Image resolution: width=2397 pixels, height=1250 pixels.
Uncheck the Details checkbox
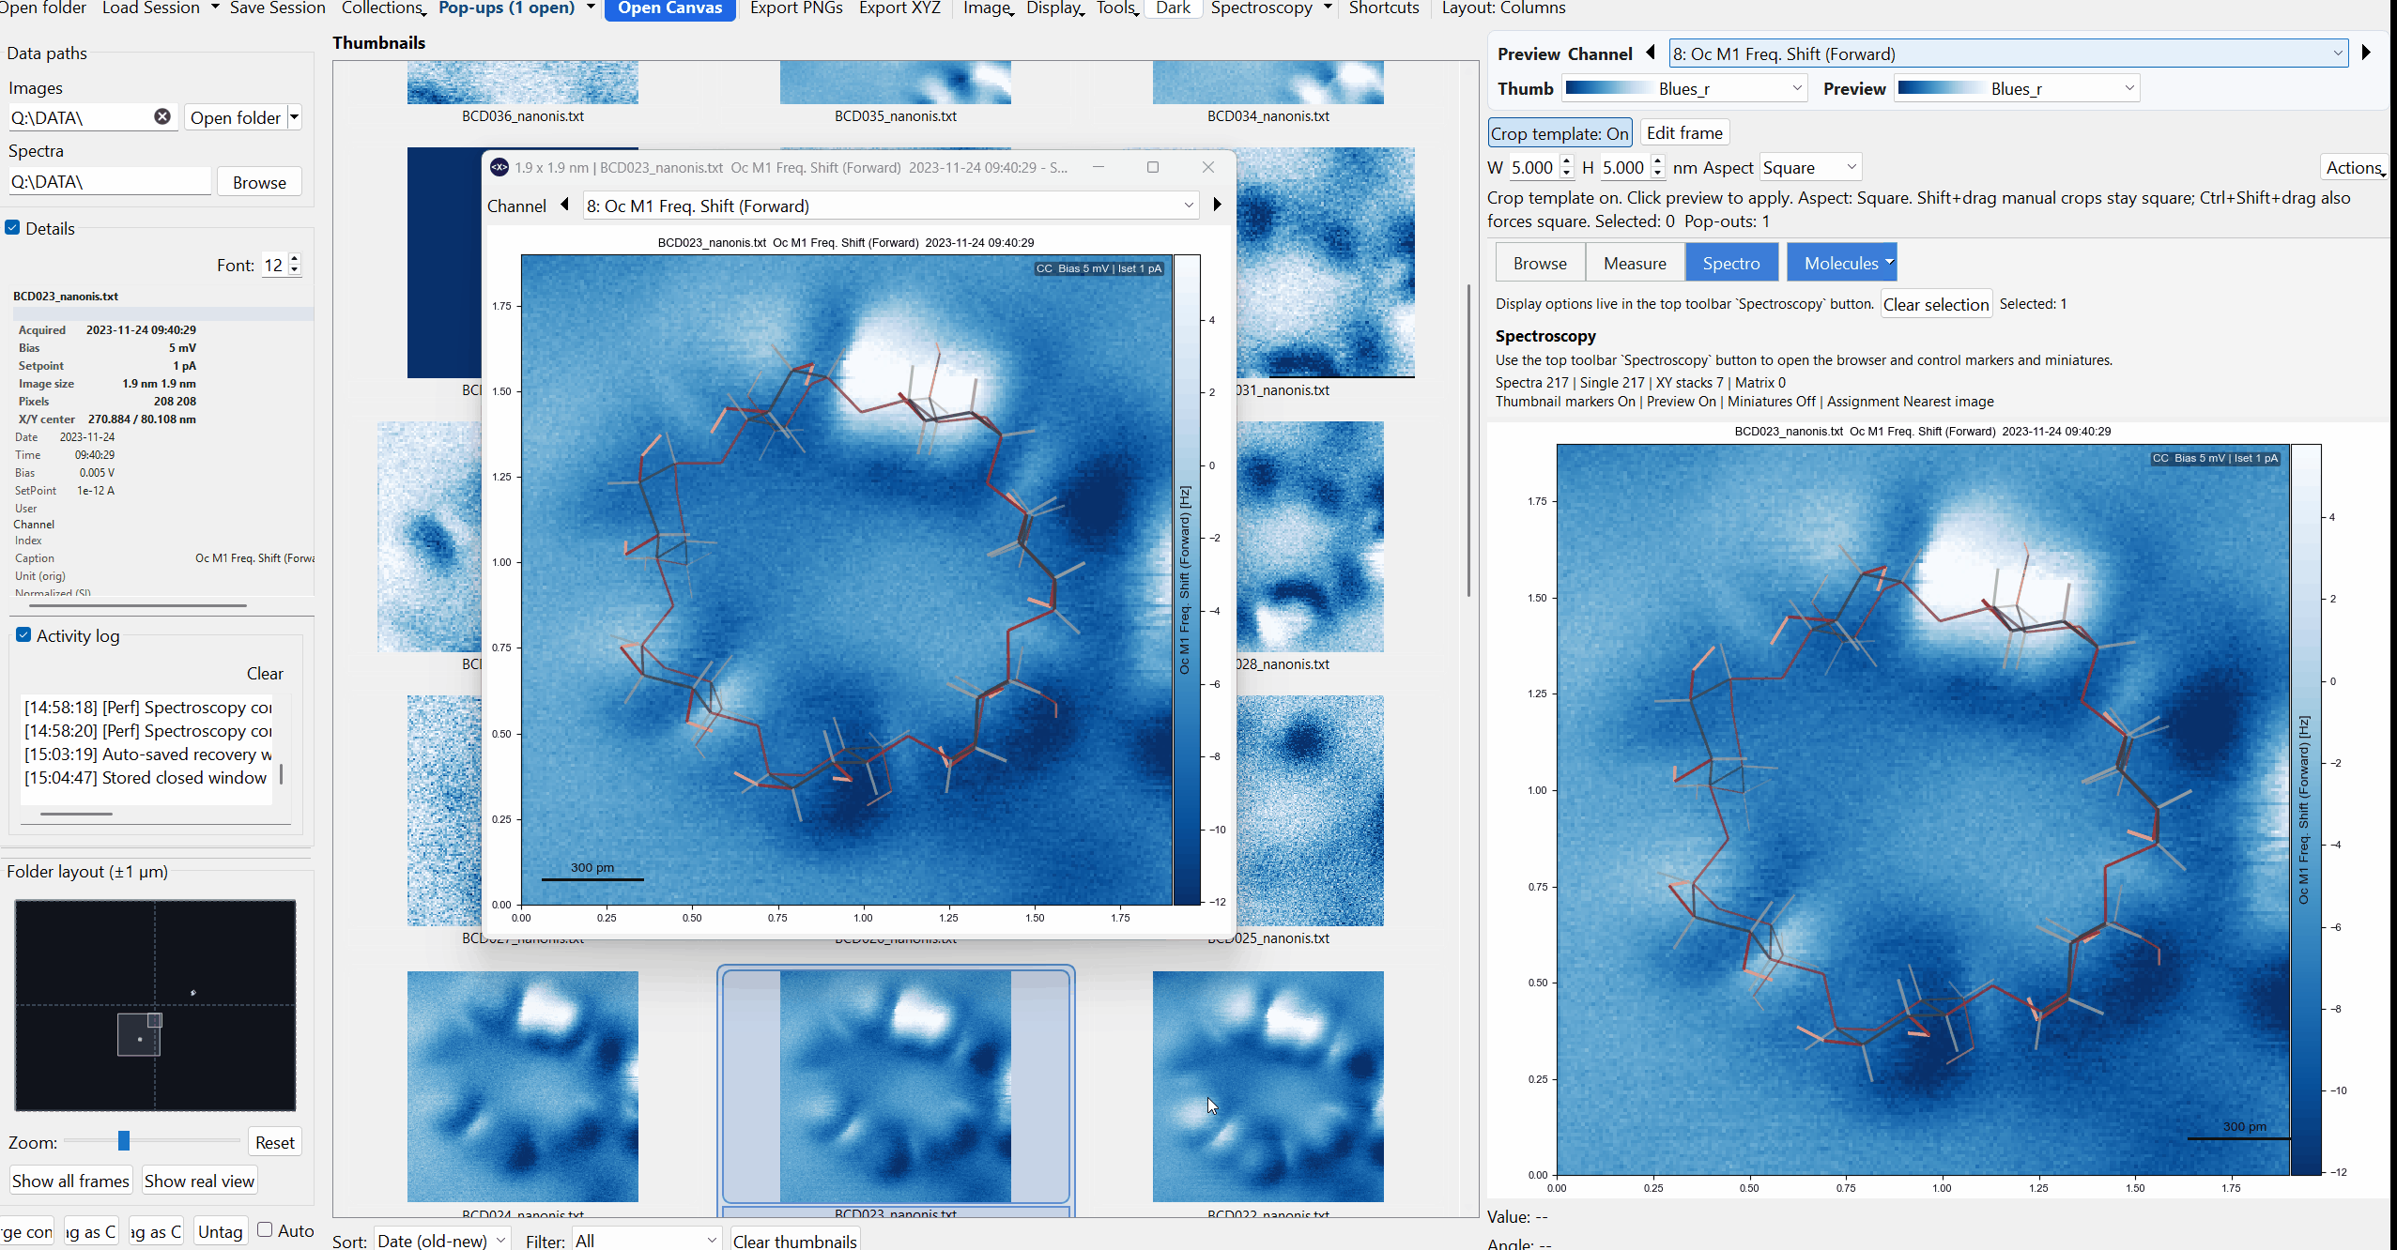click(x=13, y=228)
